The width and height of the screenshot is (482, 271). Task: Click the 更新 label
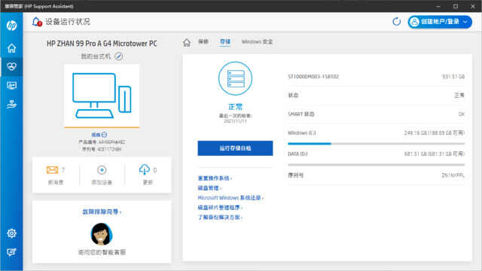(x=148, y=182)
